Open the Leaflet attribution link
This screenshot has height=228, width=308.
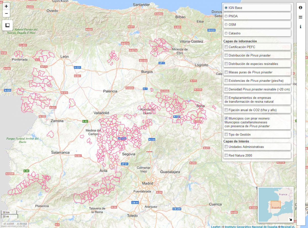click(216, 227)
